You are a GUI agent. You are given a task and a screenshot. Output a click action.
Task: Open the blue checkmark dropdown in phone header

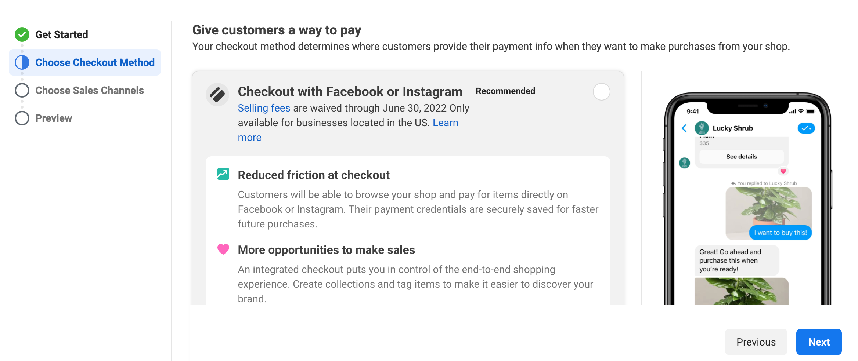806,128
